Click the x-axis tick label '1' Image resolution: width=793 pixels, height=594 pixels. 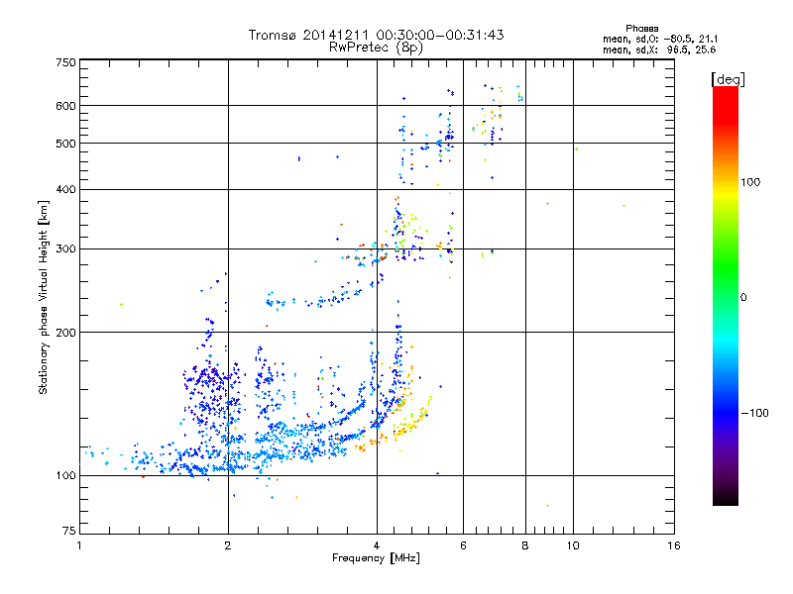click(79, 545)
